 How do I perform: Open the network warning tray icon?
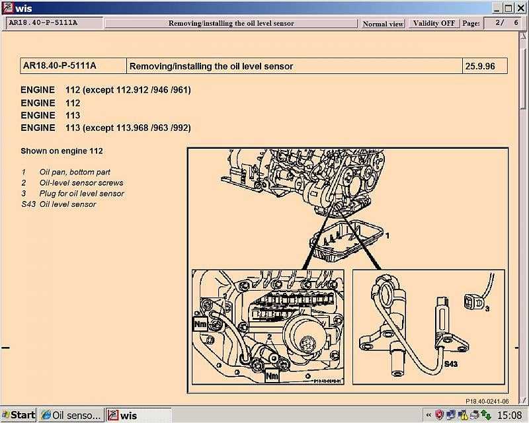(463, 414)
